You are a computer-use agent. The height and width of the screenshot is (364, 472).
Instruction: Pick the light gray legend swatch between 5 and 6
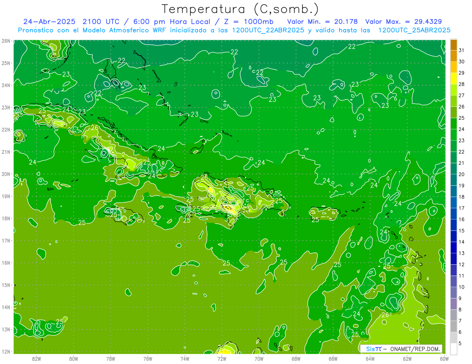click(x=454, y=338)
